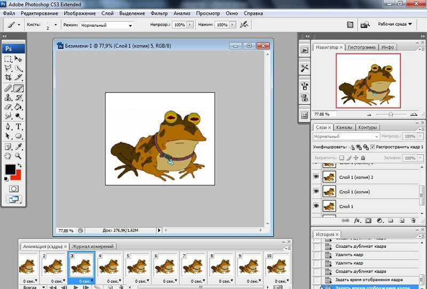Select the Zoom tool
427x289 pixels.
click(x=18, y=156)
